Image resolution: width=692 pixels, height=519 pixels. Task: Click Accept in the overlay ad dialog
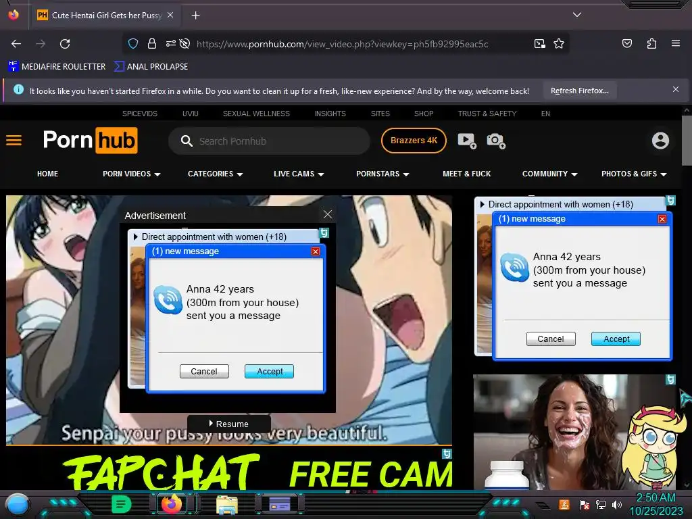[x=269, y=372]
